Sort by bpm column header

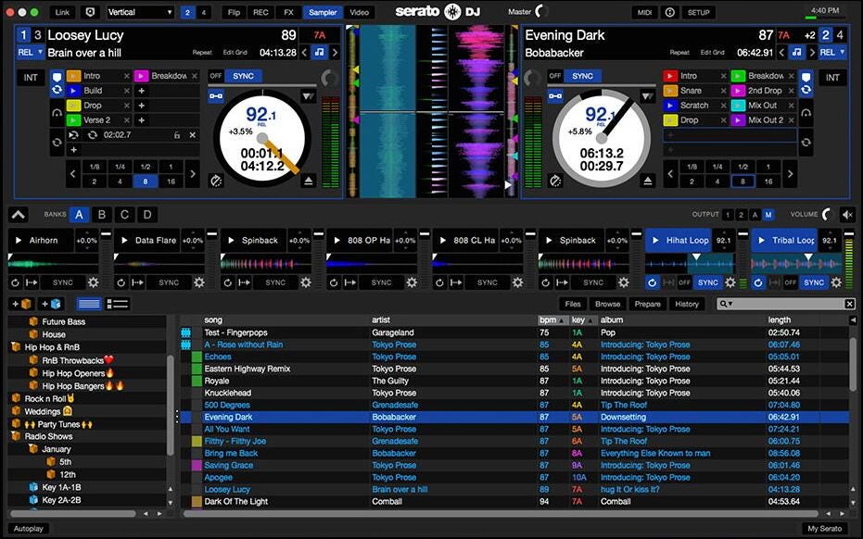pyautogui.click(x=552, y=320)
